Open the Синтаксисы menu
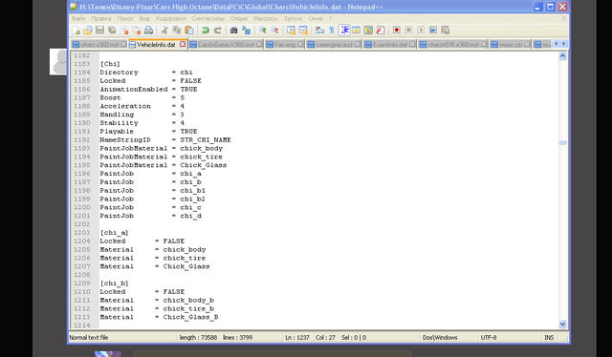This screenshot has height=357, width=612. click(x=208, y=18)
